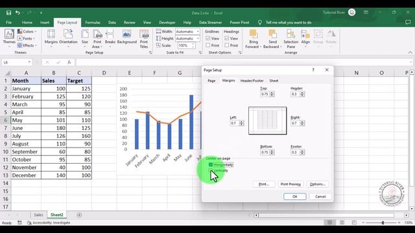
Task: Open theme Effects menu
Action: tap(27, 45)
